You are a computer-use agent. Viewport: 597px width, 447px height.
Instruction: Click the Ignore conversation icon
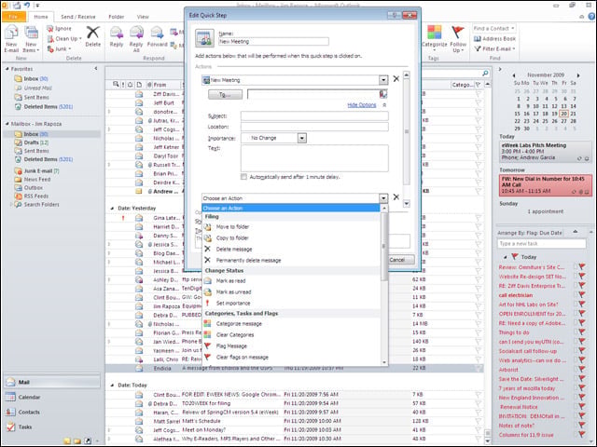click(49, 29)
